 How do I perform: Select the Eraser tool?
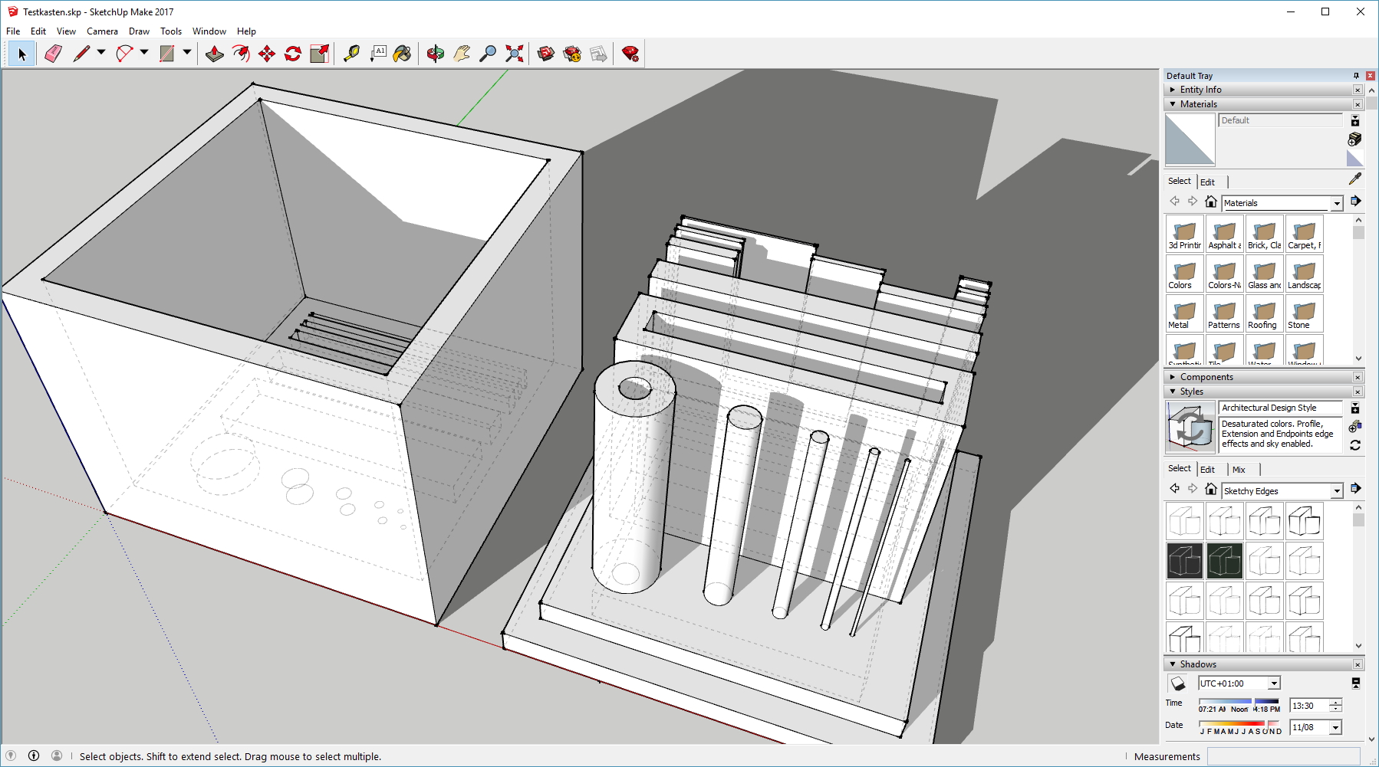click(x=53, y=54)
